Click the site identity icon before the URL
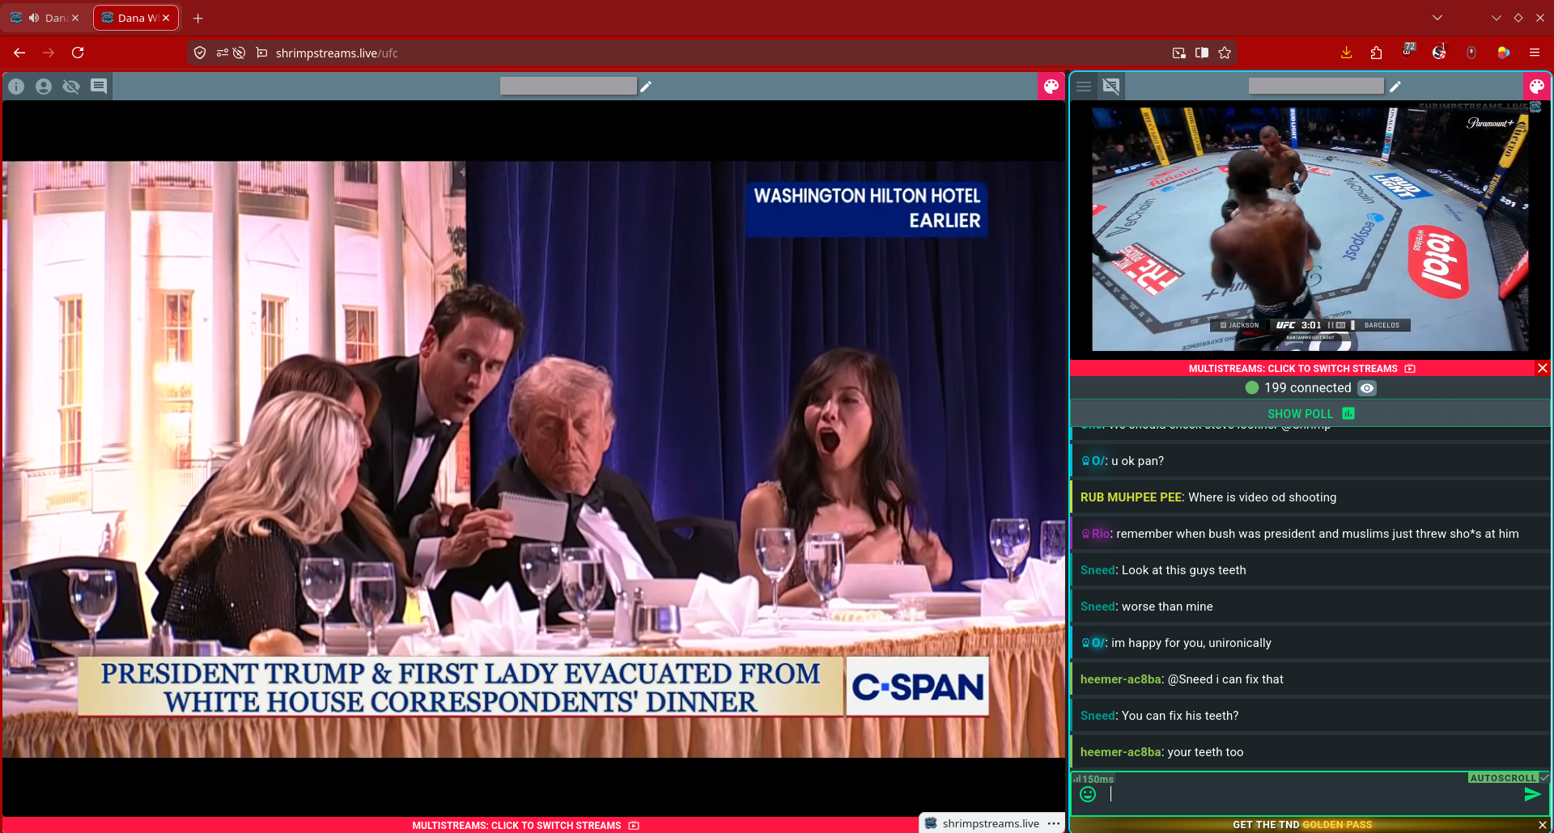This screenshot has width=1554, height=833. [261, 53]
